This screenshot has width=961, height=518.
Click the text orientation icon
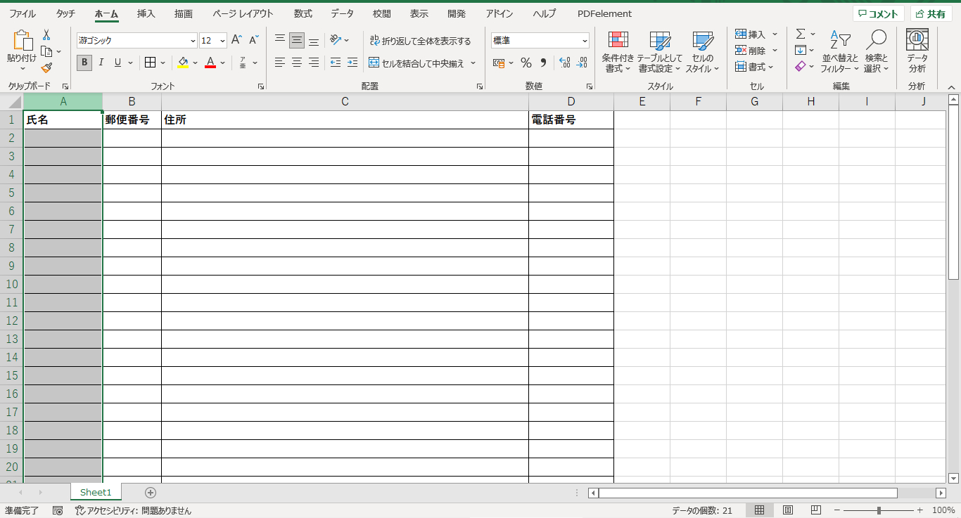(x=336, y=40)
